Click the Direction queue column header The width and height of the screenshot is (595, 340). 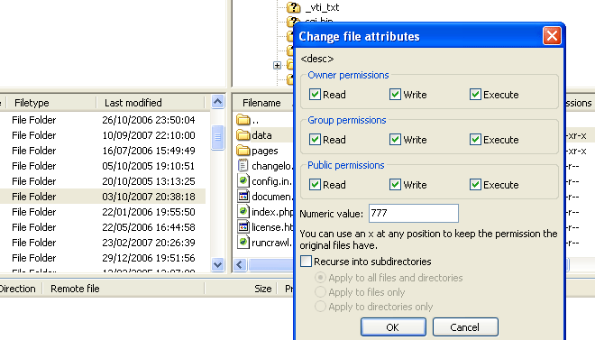[x=21, y=289]
